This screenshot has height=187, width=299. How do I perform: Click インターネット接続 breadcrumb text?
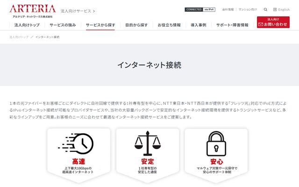[x=47, y=37]
